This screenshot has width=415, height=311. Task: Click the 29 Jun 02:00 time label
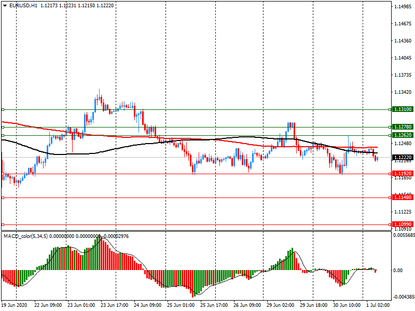pos(281,305)
